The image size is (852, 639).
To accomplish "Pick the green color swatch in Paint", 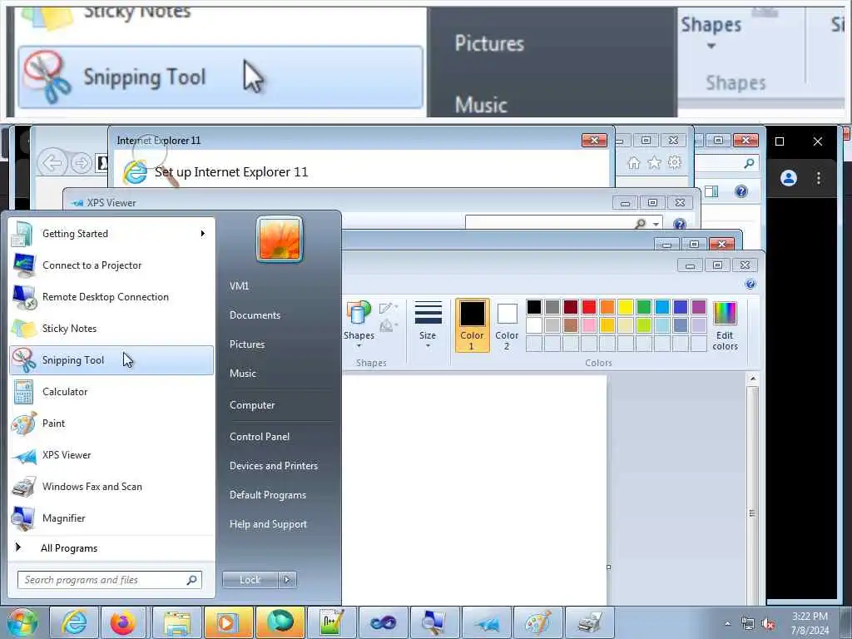I will tap(644, 307).
